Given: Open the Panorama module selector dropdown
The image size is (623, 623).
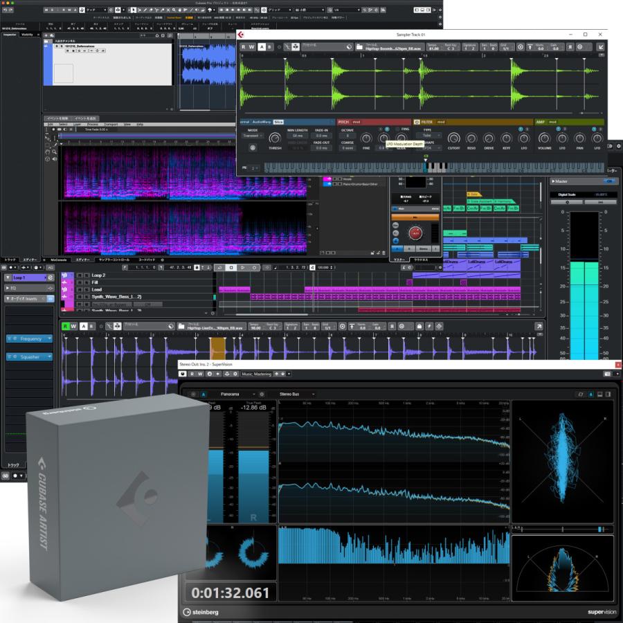Looking at the screenshot, I should (x=237, y=394).
